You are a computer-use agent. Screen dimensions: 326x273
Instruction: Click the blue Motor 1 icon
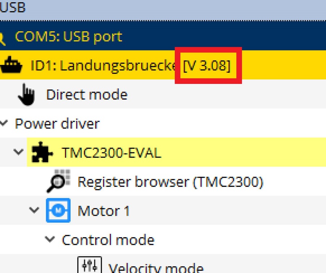pos(58,210)
